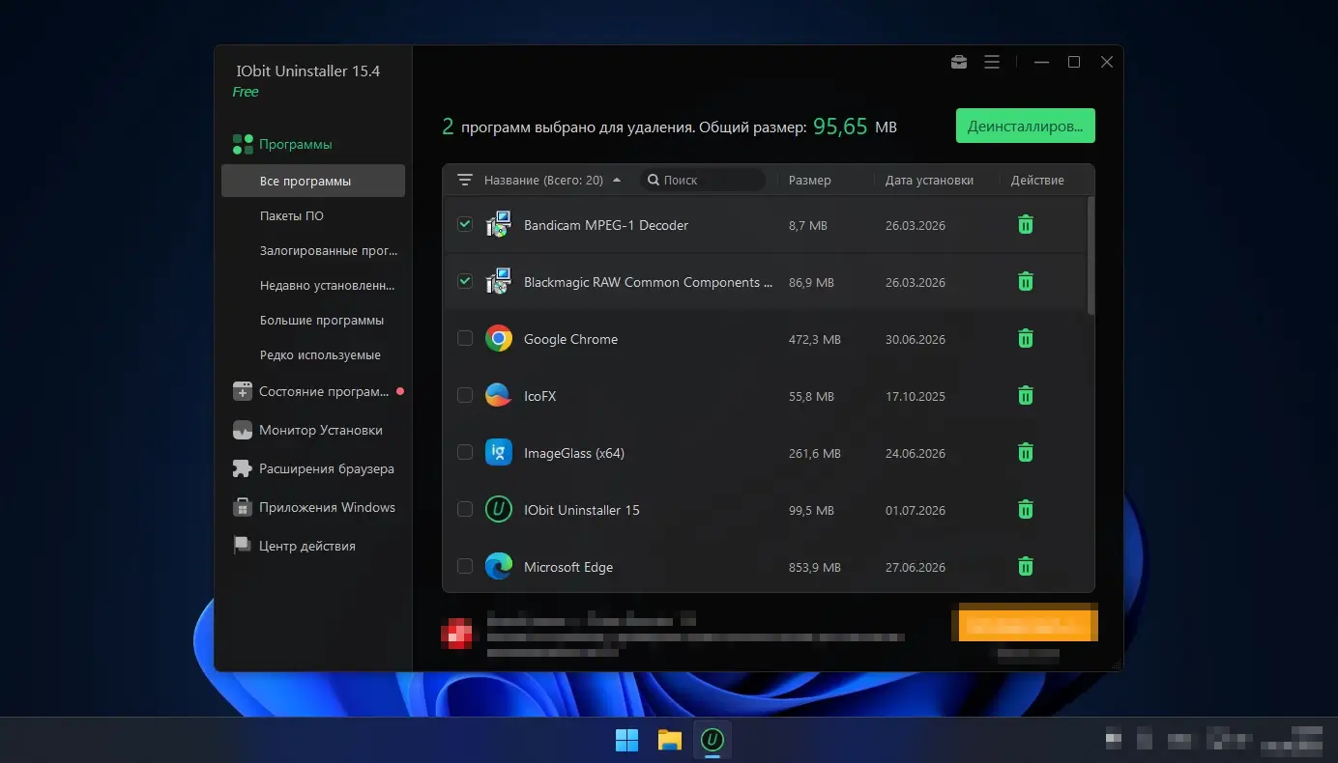Open File Explorer from the taskbar
This screenshot has height=763, width=1338.
click(x=670, y=741)
